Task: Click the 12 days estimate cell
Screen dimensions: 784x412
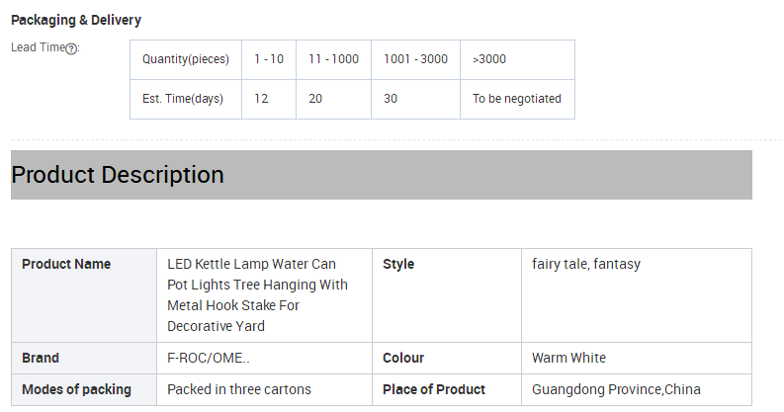Action: [x=269, y=99]
